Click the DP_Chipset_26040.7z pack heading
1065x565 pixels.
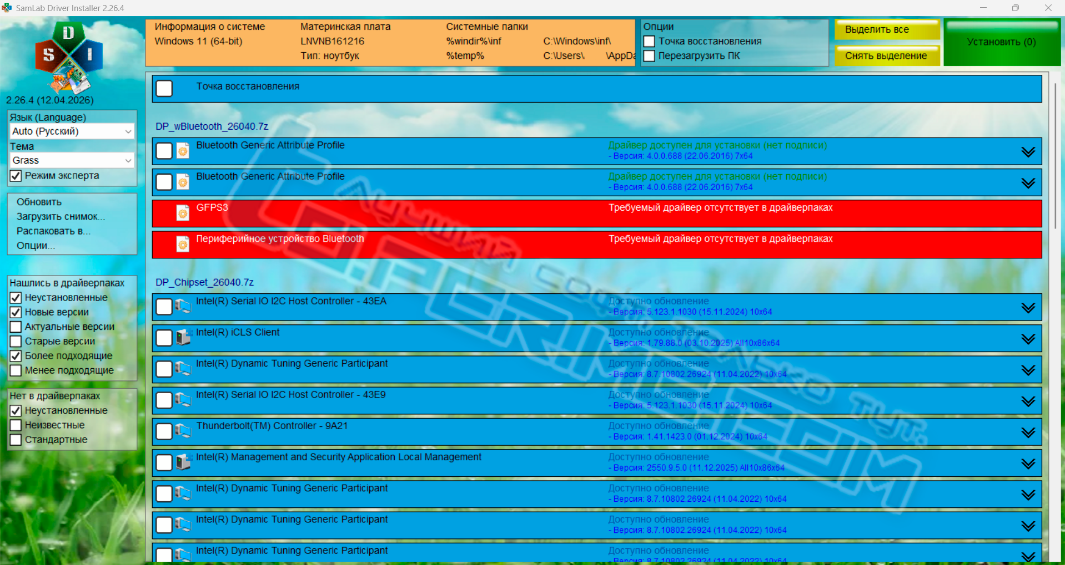[x=204, y=282]
